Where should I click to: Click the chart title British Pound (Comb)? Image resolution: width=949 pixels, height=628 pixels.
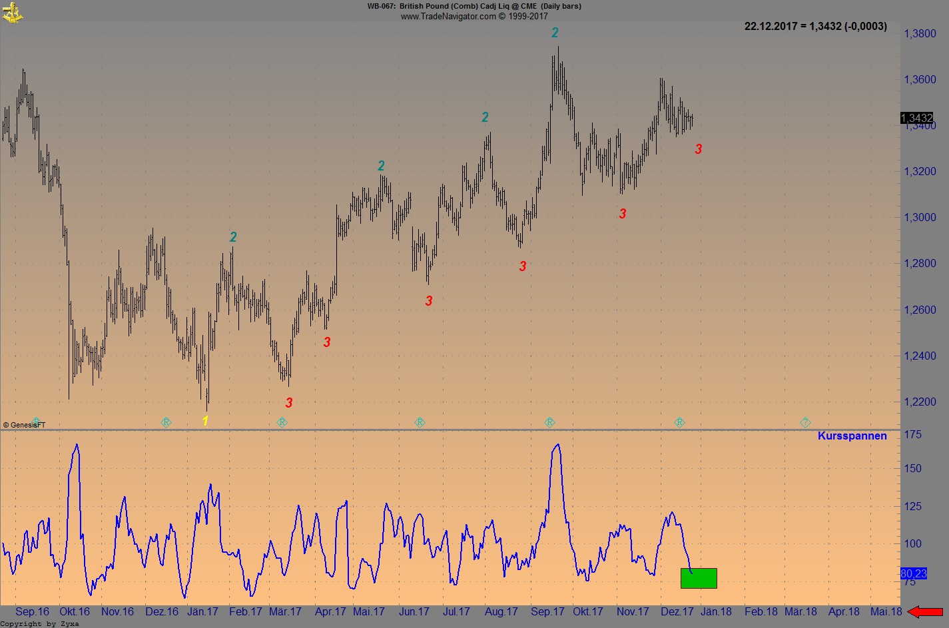(440, 6)
